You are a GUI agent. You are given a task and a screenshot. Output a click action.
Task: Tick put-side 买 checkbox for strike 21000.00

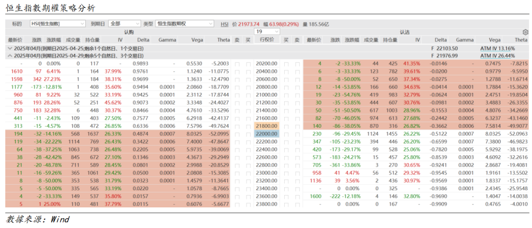point(286,95)
